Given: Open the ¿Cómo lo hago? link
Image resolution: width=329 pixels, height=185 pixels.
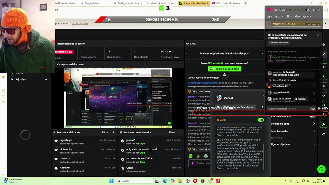Looking at the screenshot, I should tap(80, 23).
